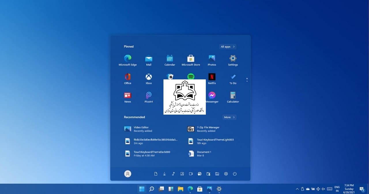The height and width of the screenshot is (194, 369).
Task: Open Microsoft Edge from the Pinned apps
Action: 128,60
